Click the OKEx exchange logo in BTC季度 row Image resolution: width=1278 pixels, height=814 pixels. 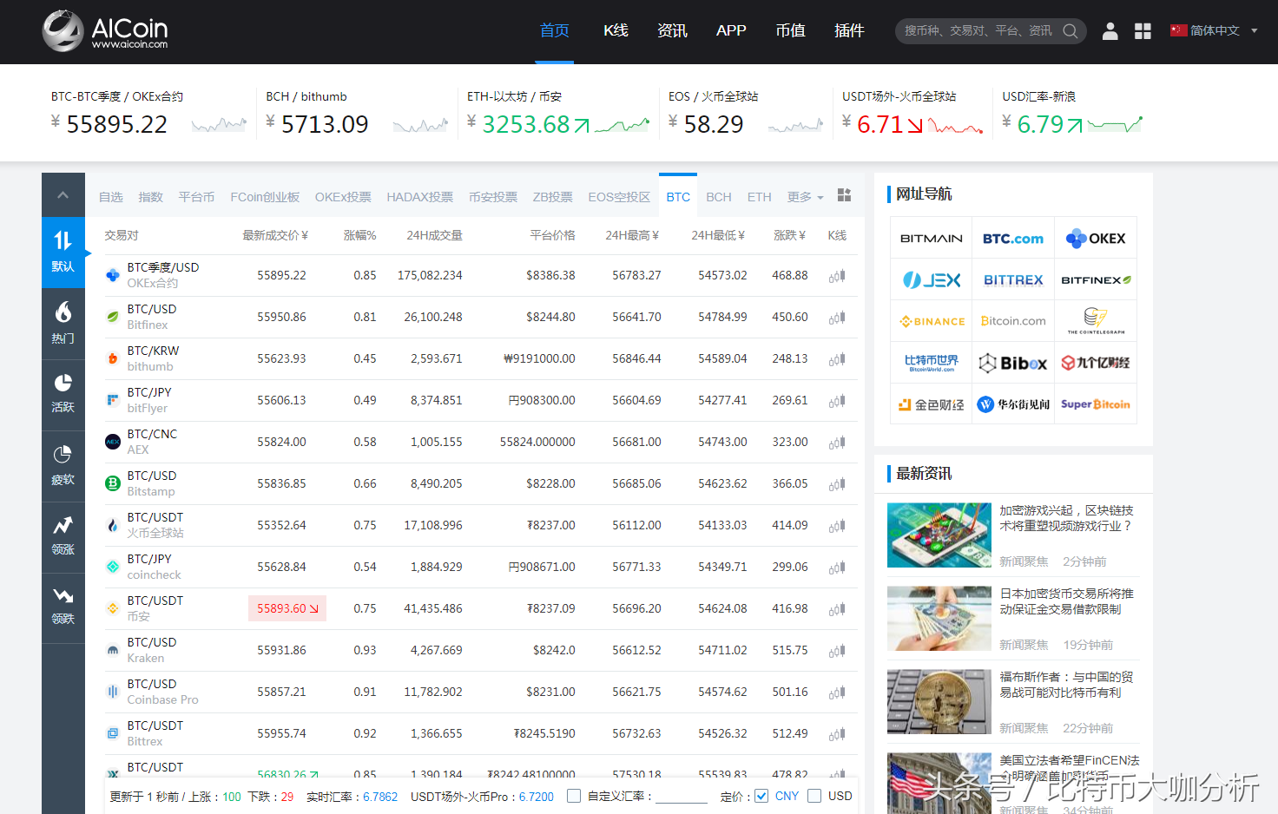point(113,275)
